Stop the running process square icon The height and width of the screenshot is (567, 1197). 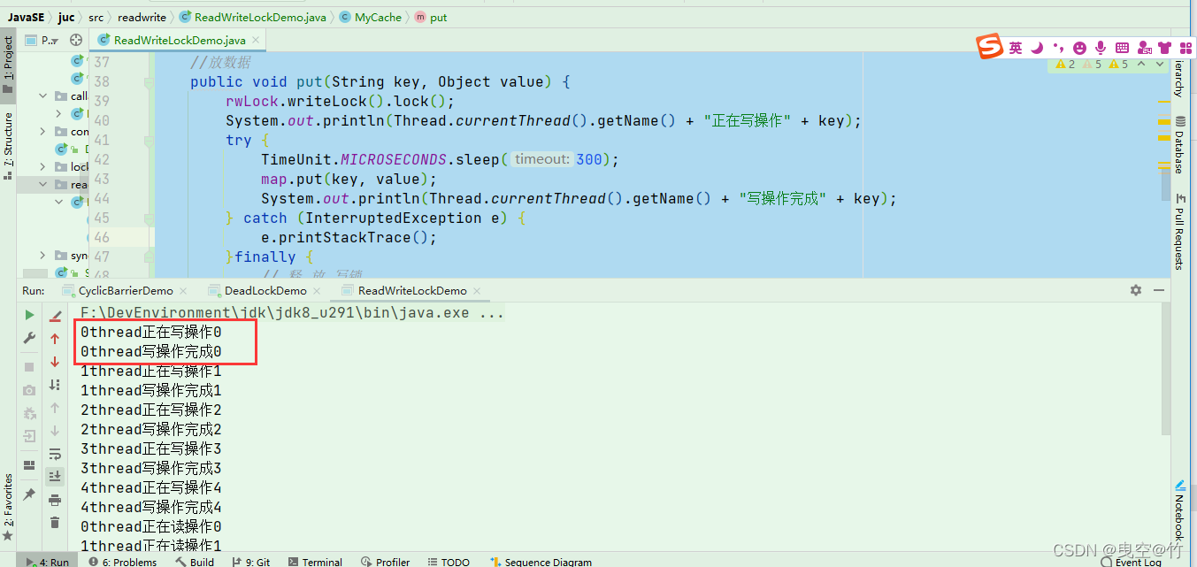(x=29, y=366)
